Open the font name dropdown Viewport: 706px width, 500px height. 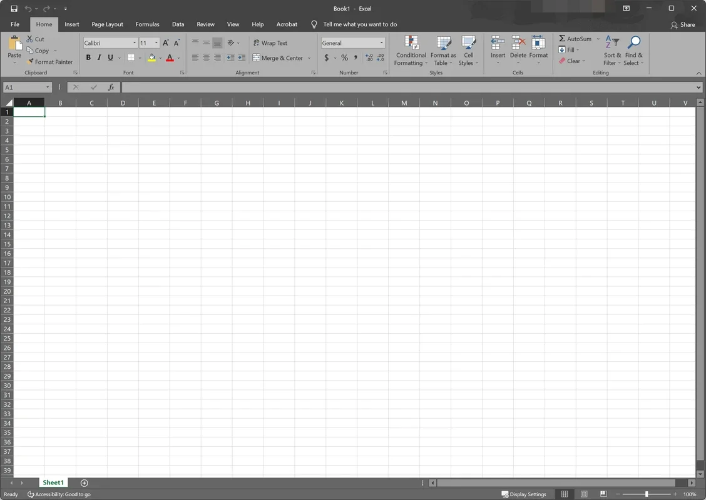point(133,42)
